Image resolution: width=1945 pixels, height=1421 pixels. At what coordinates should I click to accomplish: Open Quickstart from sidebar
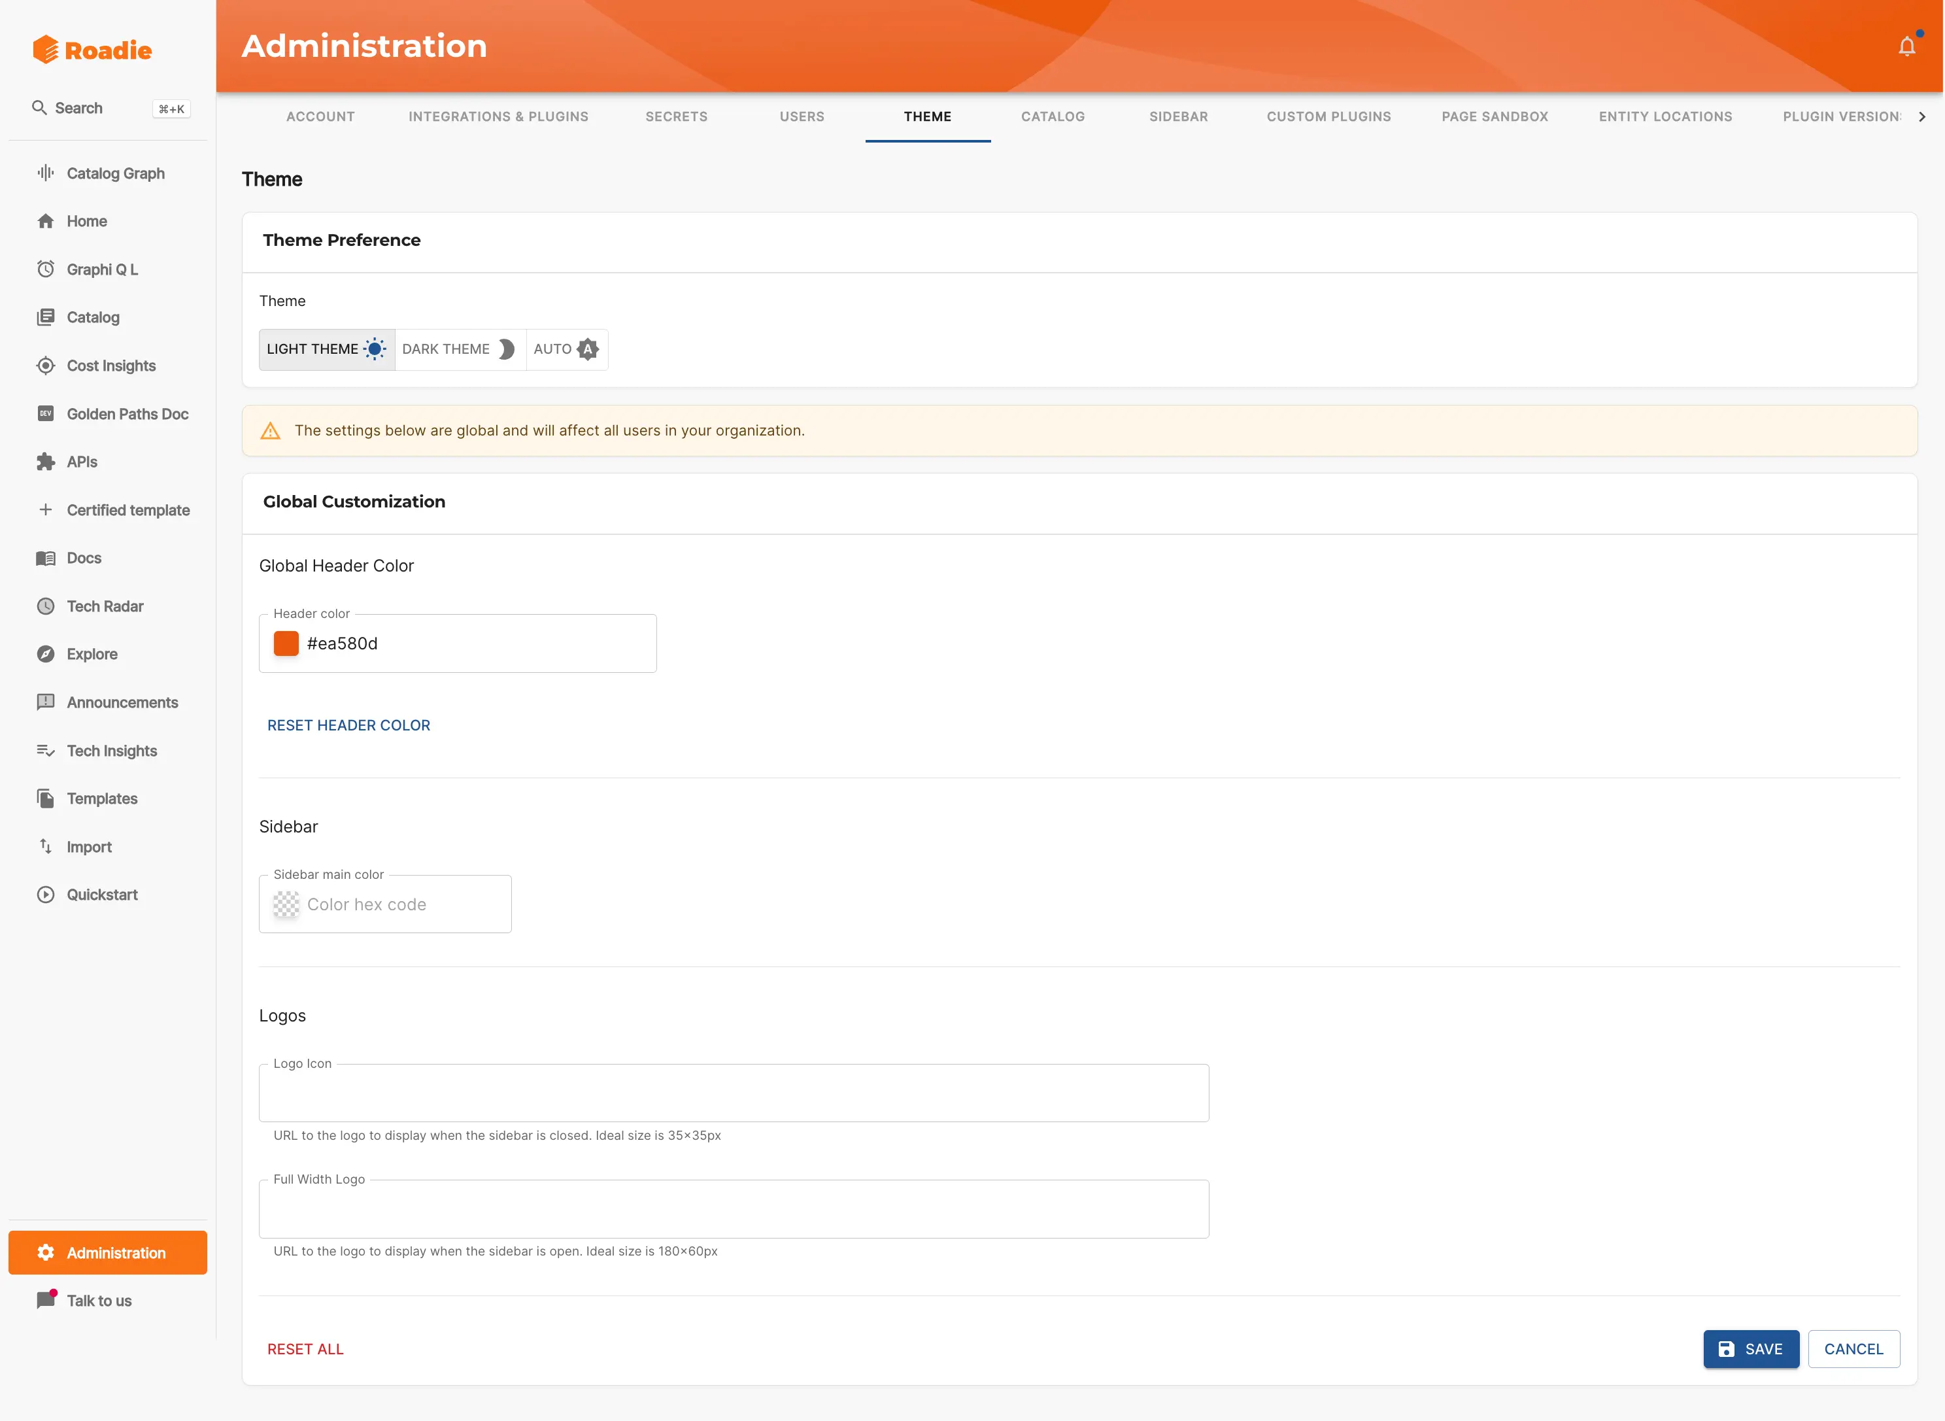point(101,895)
